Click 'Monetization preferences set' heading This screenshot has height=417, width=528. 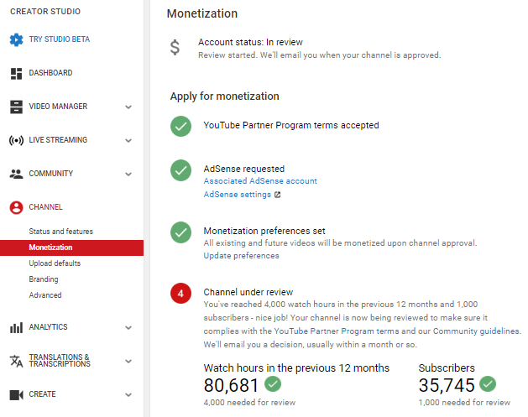264,231
